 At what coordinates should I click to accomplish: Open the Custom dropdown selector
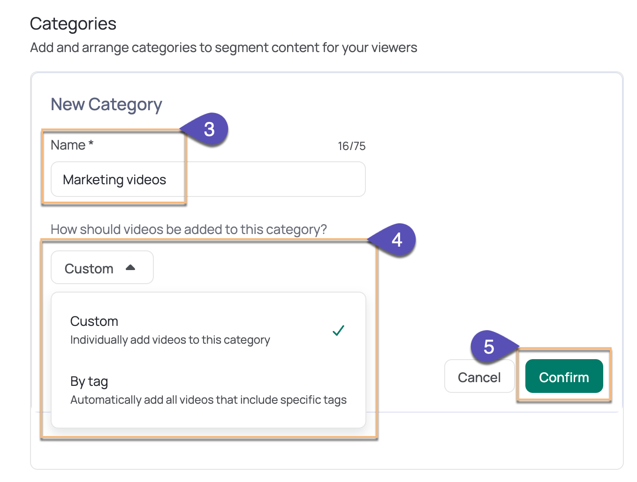coord(102,267)
